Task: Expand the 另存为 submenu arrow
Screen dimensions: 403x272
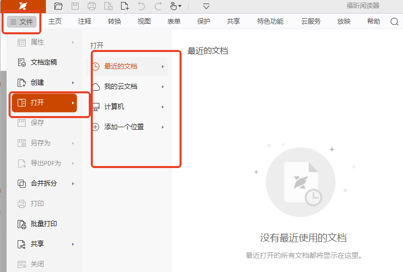Action: tap(73, 143)
